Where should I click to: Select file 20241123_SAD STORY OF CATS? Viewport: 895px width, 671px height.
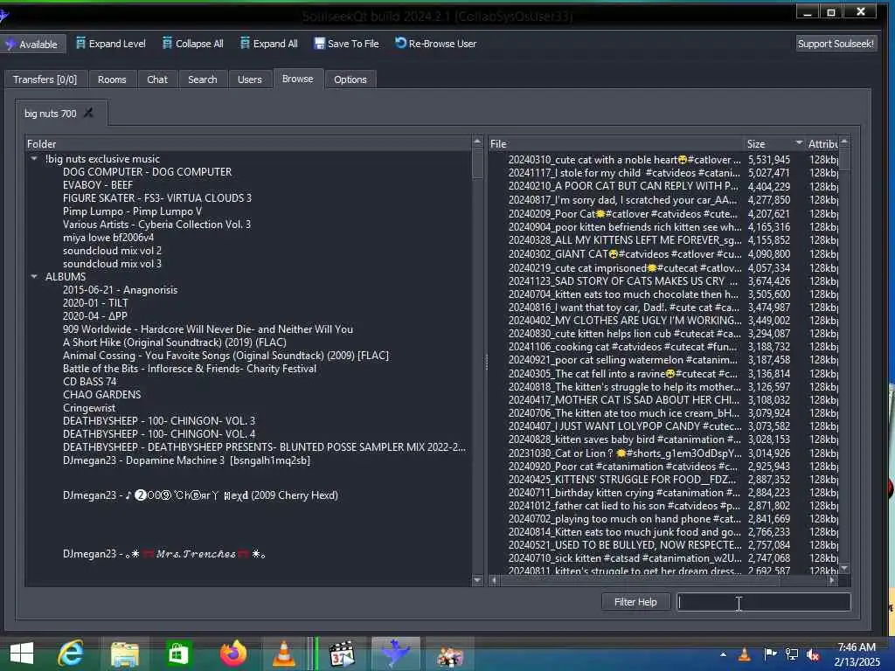pos(624,281)
